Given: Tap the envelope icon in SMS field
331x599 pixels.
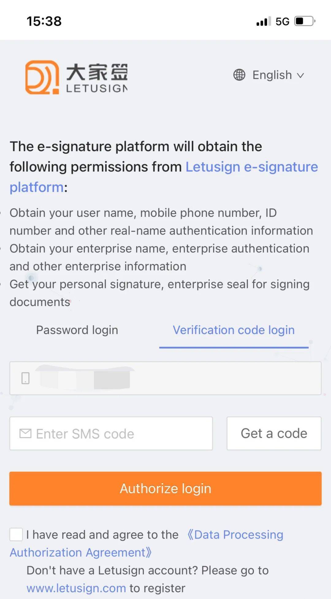Looking at the screenshot, I should pyautogui.click(x=25, y=433).
